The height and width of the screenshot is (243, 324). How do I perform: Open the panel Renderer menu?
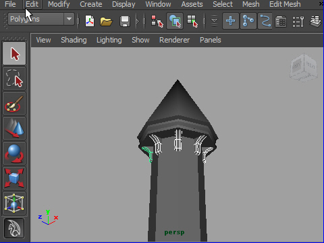pyautogui.click(x=174, y=40)
